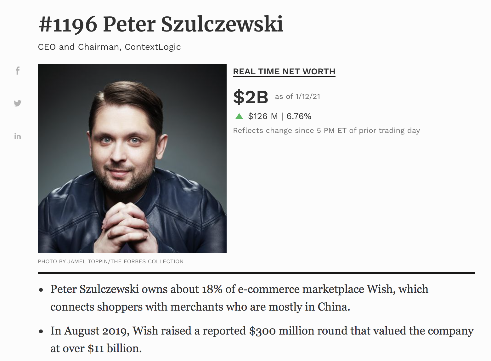Click the black horizontal divider line
Screen dimensions: 491x361
point(257,273)
